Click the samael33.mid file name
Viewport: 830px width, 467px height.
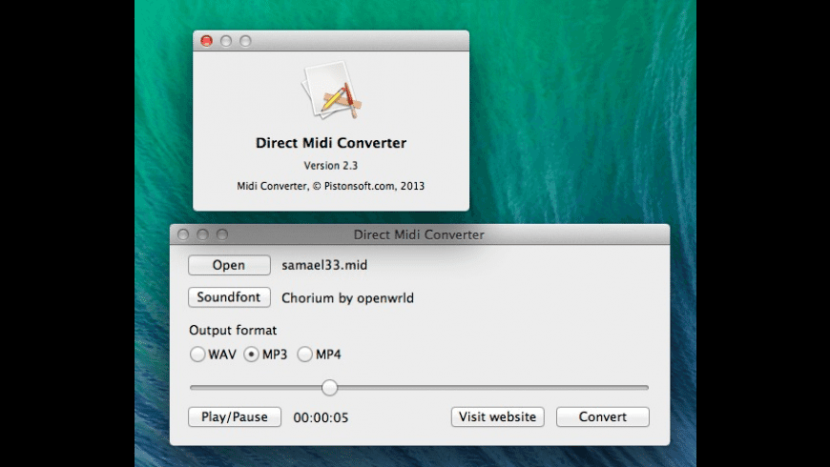click(324, 265)
